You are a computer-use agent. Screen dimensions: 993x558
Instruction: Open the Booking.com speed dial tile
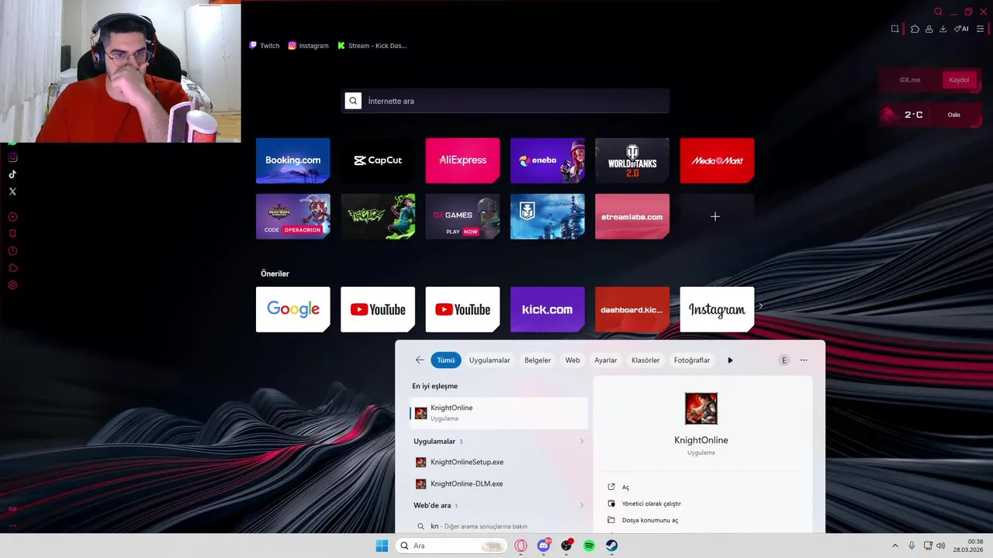[x=293, y=160]
